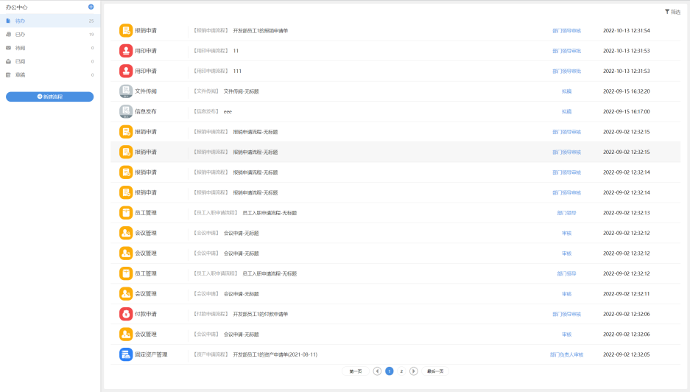The height and width of the screenshot is (392, 690).
Task: Click the red 用印申请 icon for item 111
Action: point(126,71)
